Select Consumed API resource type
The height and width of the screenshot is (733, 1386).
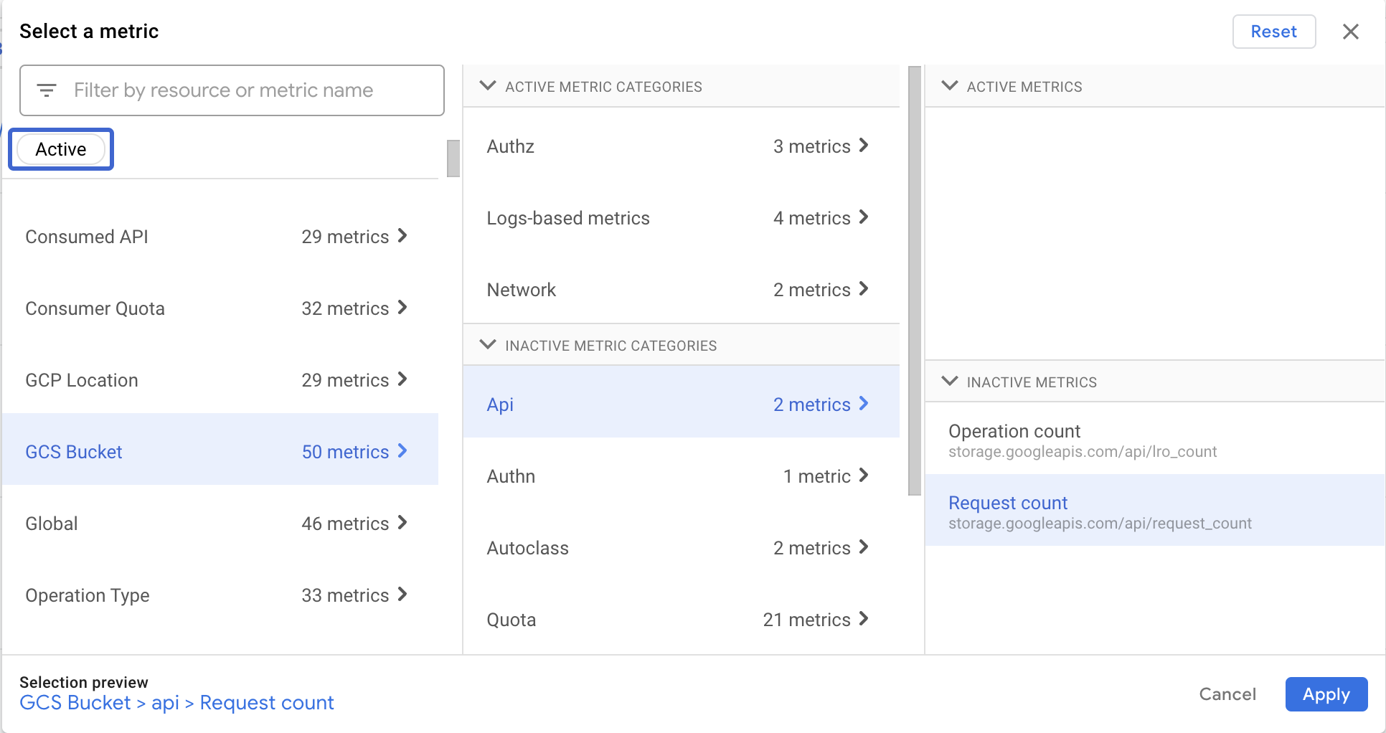[220, 237]
